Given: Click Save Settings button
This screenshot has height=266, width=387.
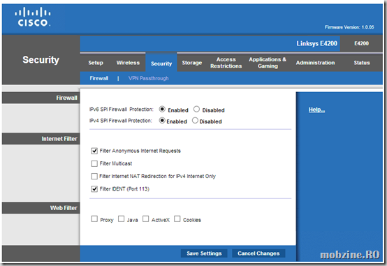Looking at the screenshot, I should coord(204,253).
